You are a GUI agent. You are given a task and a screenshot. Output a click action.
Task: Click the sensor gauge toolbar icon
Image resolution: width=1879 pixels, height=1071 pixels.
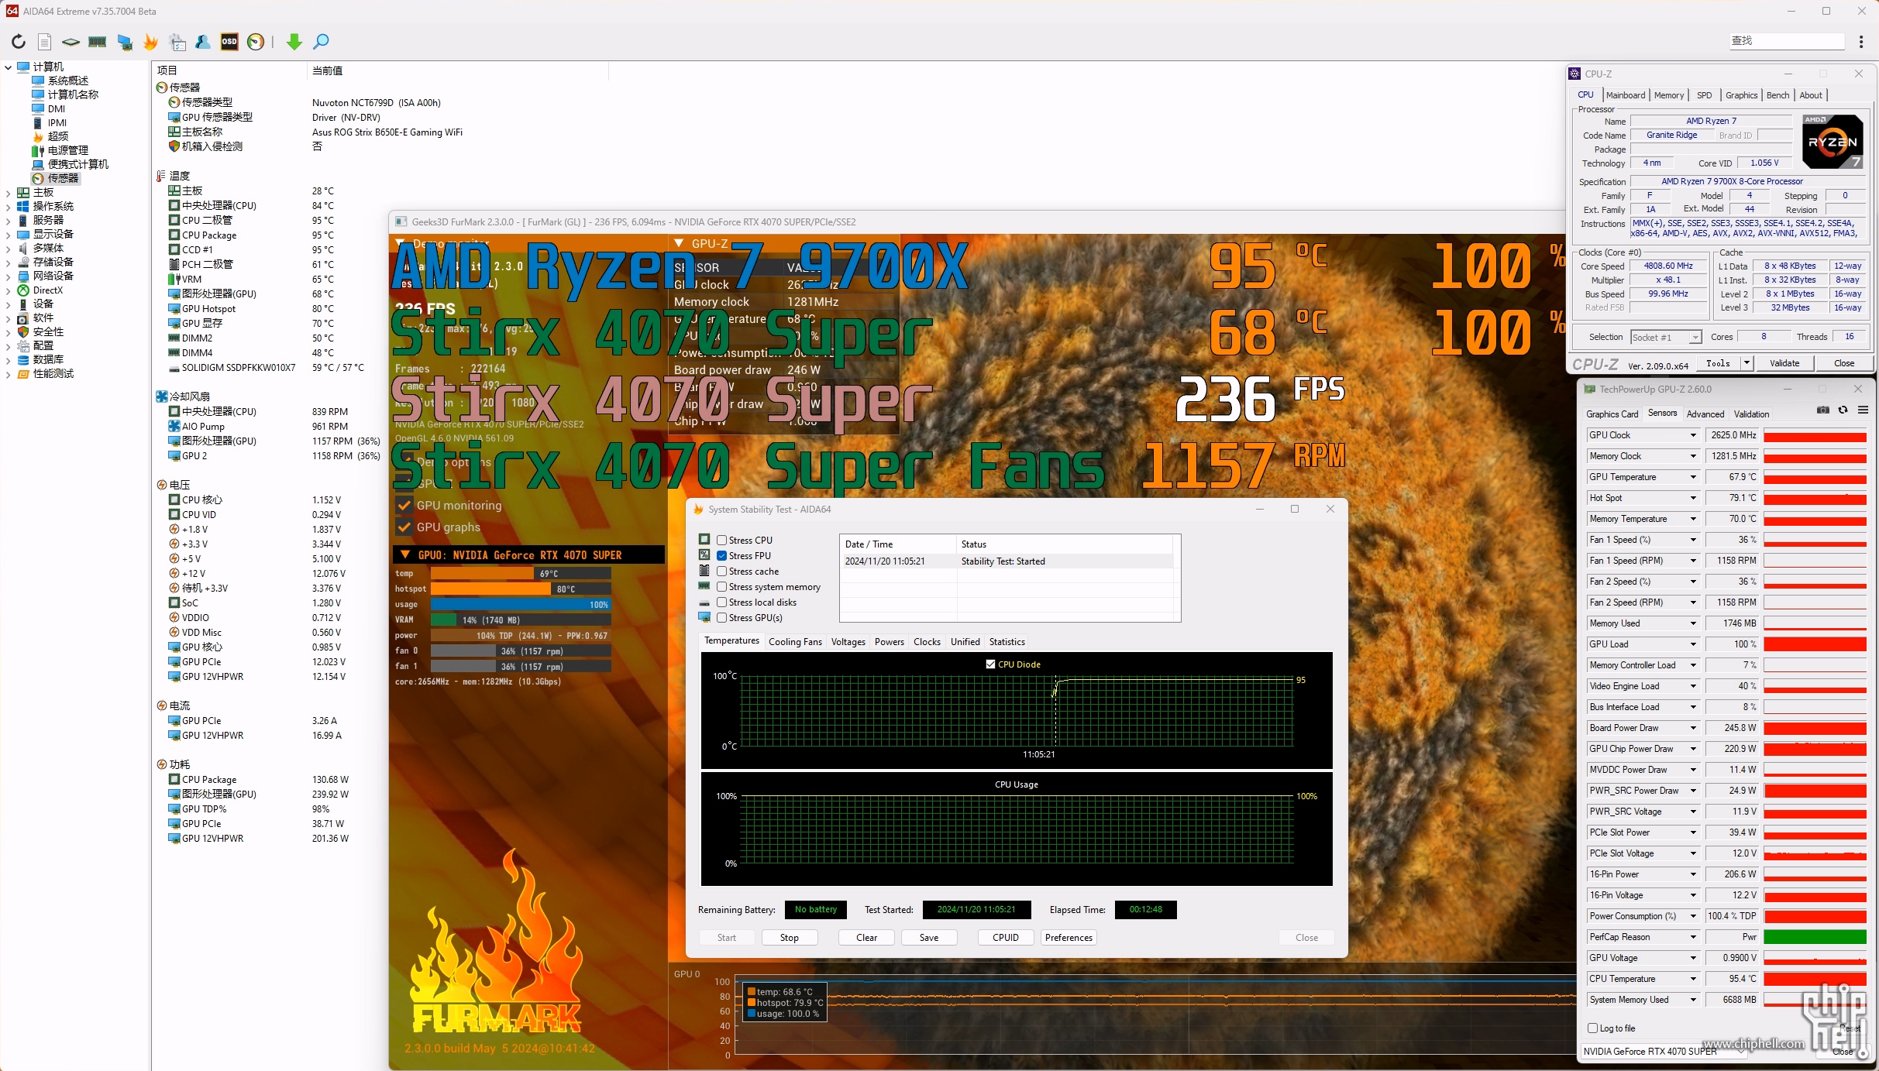tap(256, 42)
